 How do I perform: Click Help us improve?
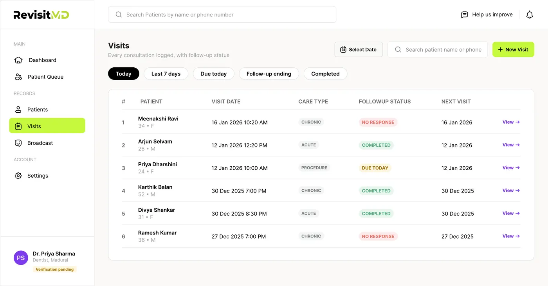click(x=487, y=15)
